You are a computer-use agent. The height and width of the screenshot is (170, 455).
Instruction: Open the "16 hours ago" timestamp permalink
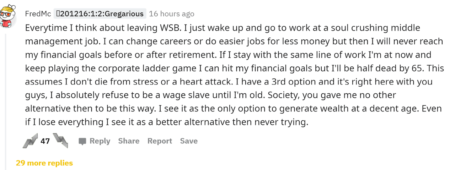[172, 14]
